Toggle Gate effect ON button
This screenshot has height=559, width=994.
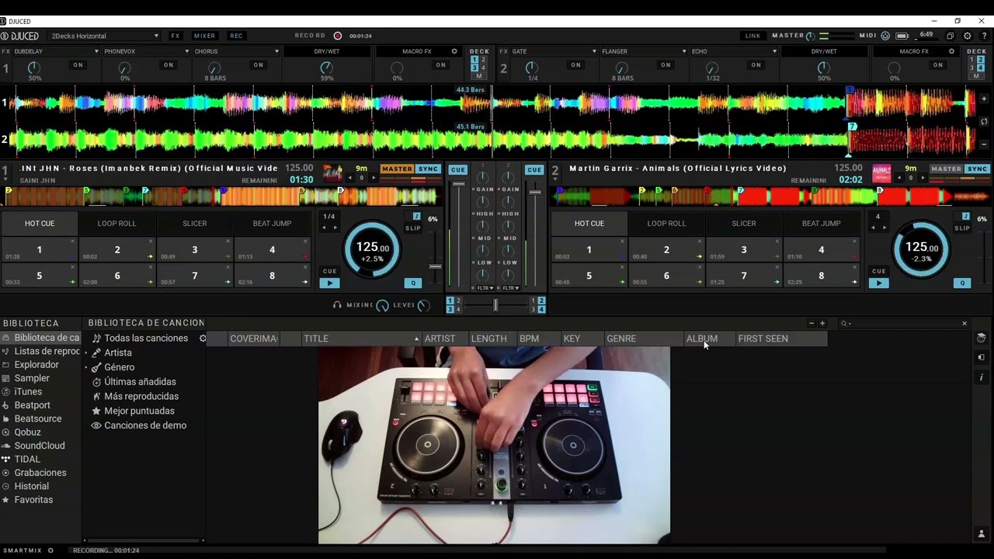pyautogui.click(x=575, y=65)
